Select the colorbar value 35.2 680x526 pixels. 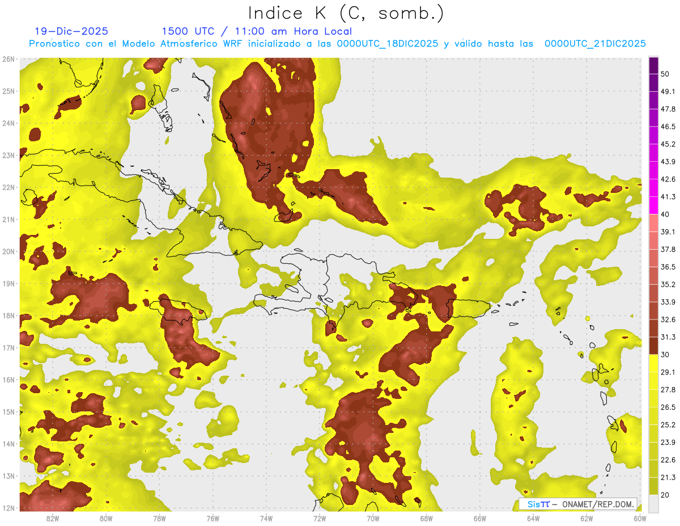pyautogui.click(x=668, y=285)
